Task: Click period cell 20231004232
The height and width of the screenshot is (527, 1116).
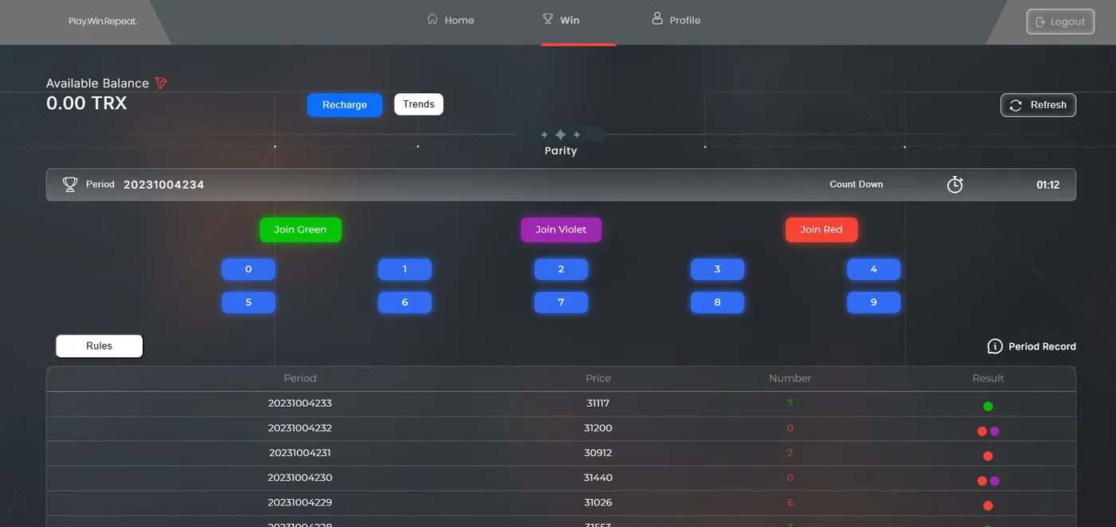Action: click(x=300, y=428)
